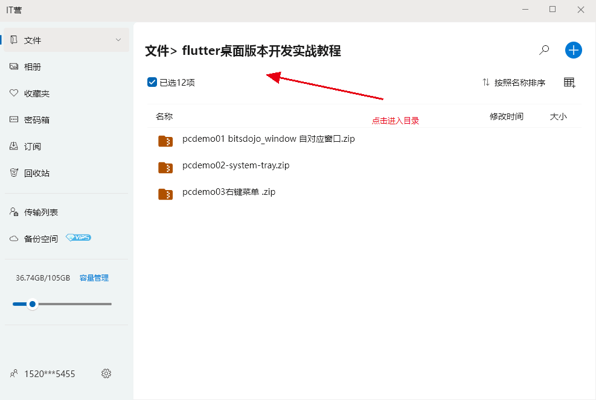596x400 pixels.
Task: Click the flutter桌面版本开发实战教程 breadcrumb
Action: pos(261,51)
